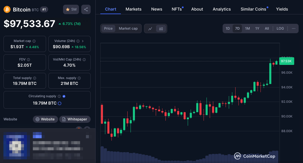This screenshot has height=163, width=303.
Task: Click the Market cap info icon
Action: [34, 41]
